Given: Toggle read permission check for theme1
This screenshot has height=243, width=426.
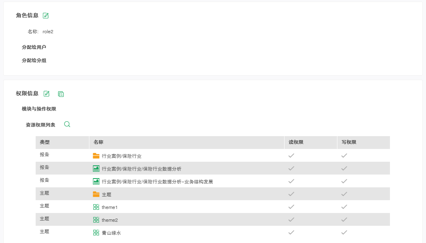Looking at the screenshot, I should (x=291, y=207).
